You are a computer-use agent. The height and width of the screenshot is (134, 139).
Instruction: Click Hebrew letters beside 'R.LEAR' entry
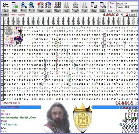(x=131, y=114)
